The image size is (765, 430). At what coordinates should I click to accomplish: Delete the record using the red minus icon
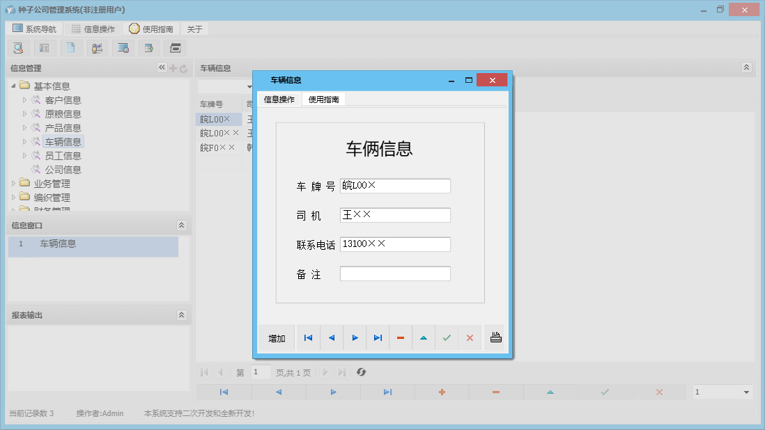[401, 337]
